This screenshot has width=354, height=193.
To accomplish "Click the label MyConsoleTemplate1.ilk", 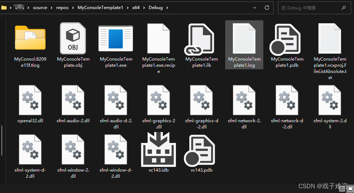I will [202, 62].
